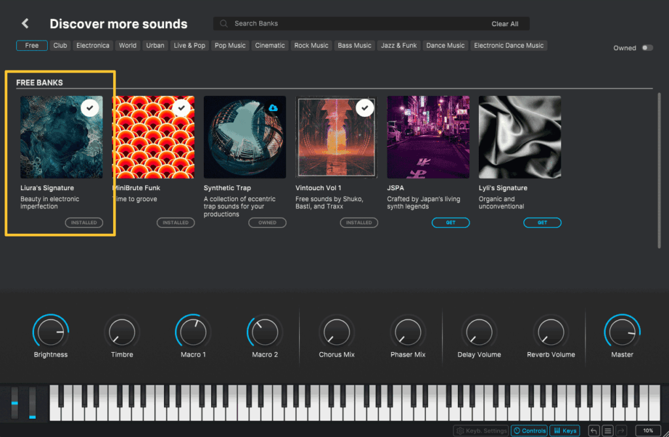Viewport: 669px width, 437px height.
Task: Enable the Electronica filter tag
Action: click(x=93, y=45)
